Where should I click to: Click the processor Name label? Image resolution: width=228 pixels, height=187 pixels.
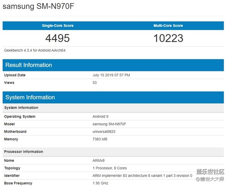(x=9, y=161)
